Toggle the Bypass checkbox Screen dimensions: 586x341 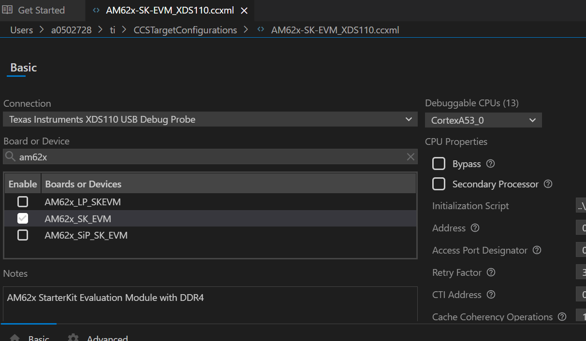[439, 164]
